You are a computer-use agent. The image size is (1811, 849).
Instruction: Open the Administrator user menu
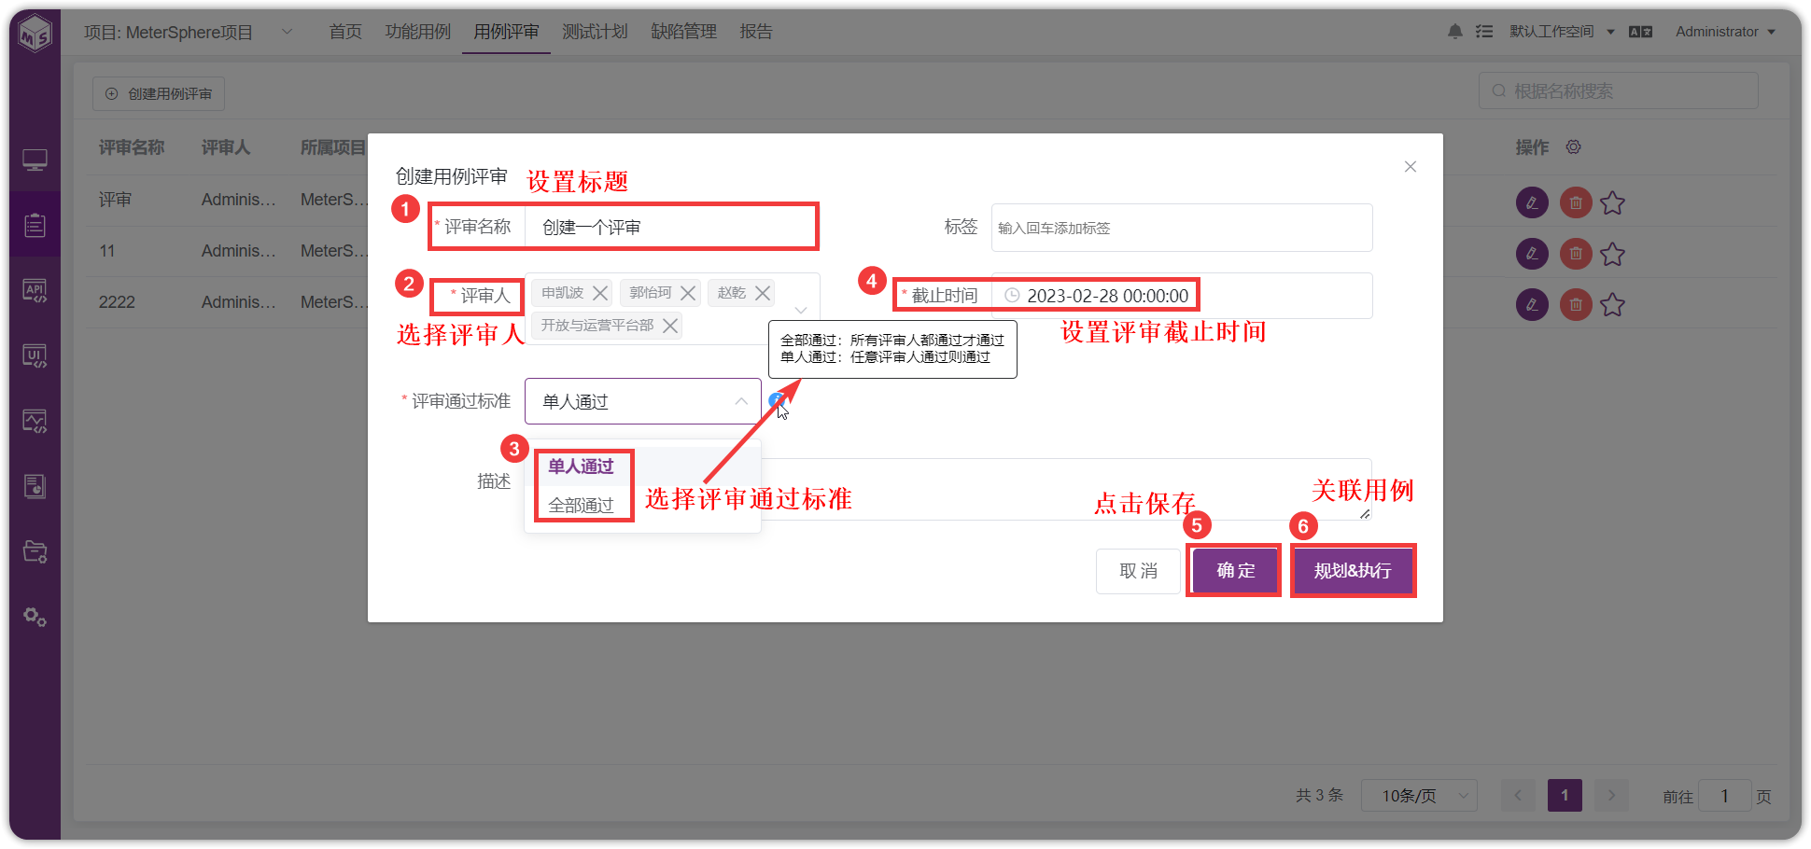1725,32
